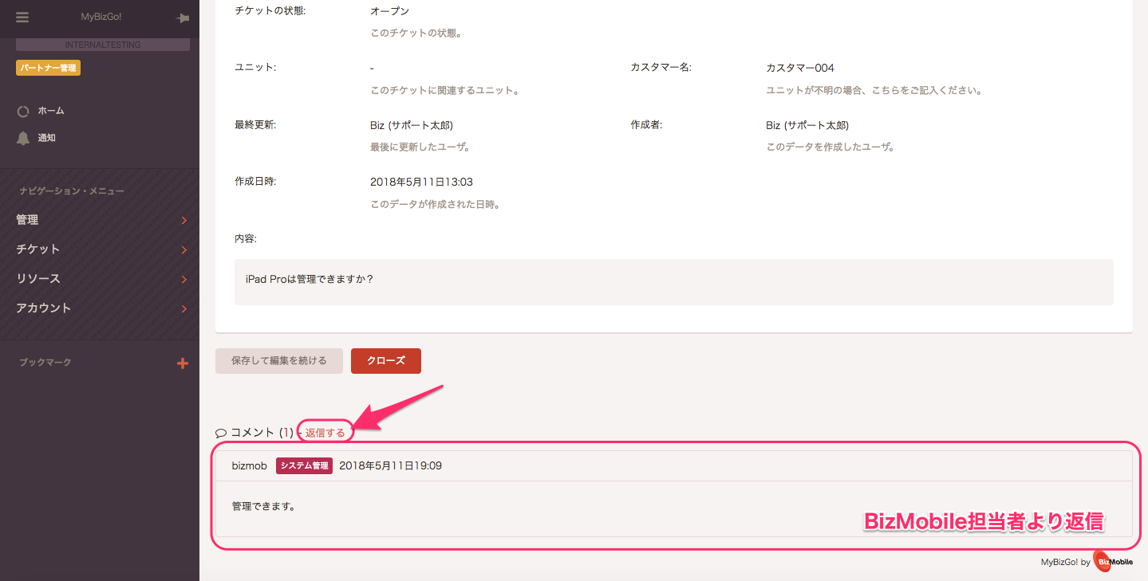1148x581 pixels.
Task: Open the hamburger menu icon
Action: point(22,18)
